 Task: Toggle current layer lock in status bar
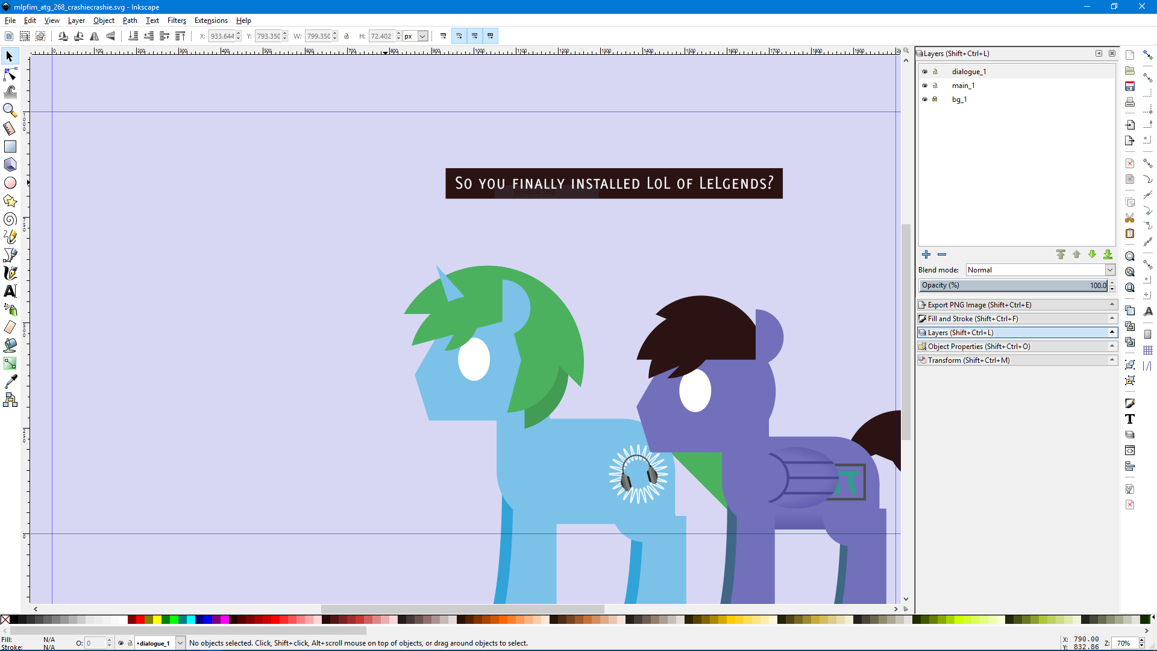coord(130,643)
